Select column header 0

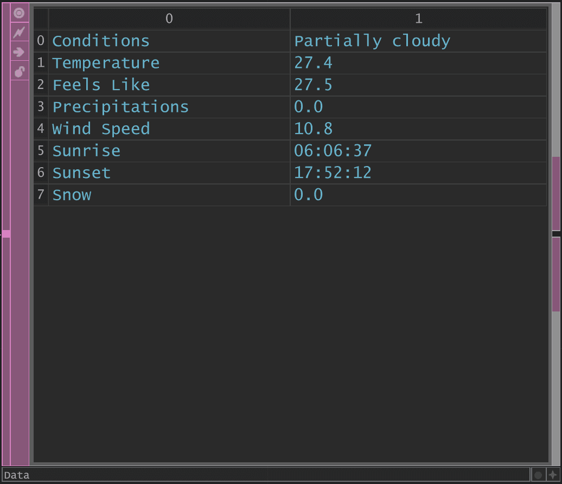169,18
